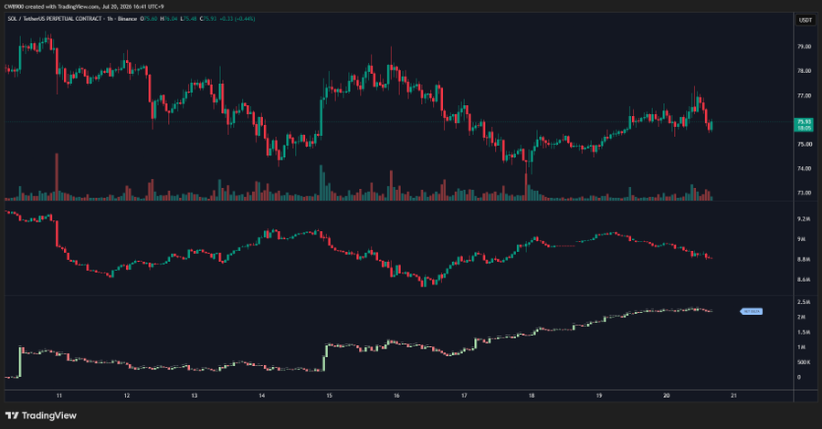Screen dimensions: 822x429
Task: Click date 16 on the time axis
Action: [x=396, y=396]
